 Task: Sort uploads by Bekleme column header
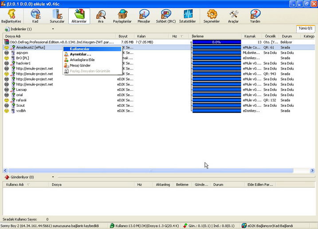(182, 184)
